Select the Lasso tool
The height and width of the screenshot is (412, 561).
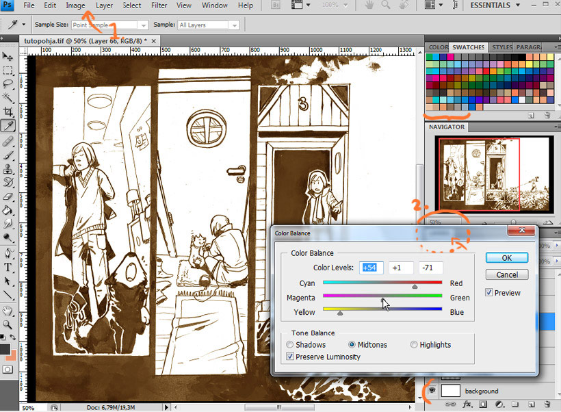(x=8, y=84)
